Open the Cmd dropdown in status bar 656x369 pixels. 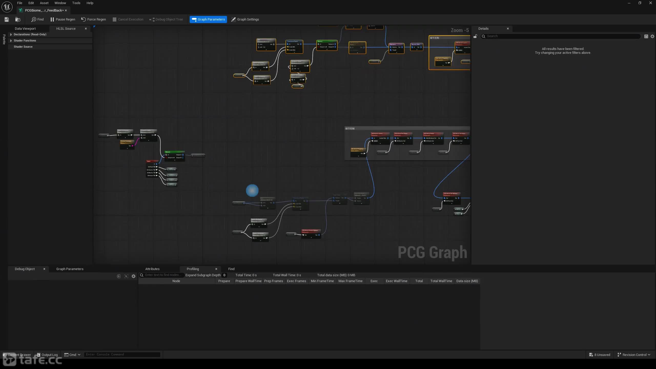[x=72, y=355]
